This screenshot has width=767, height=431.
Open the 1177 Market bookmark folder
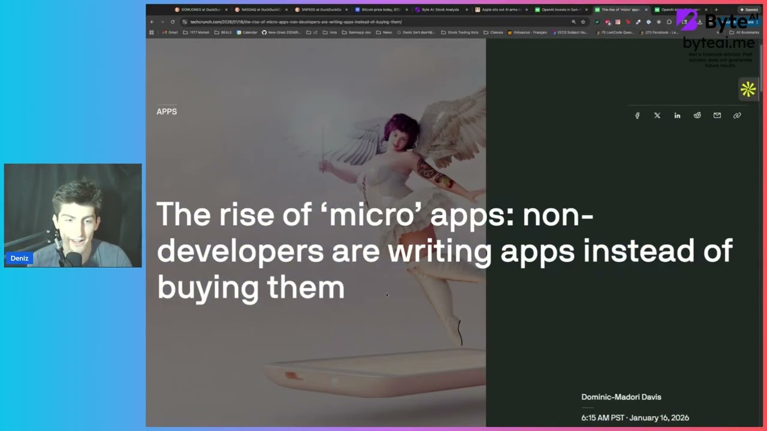196,32
